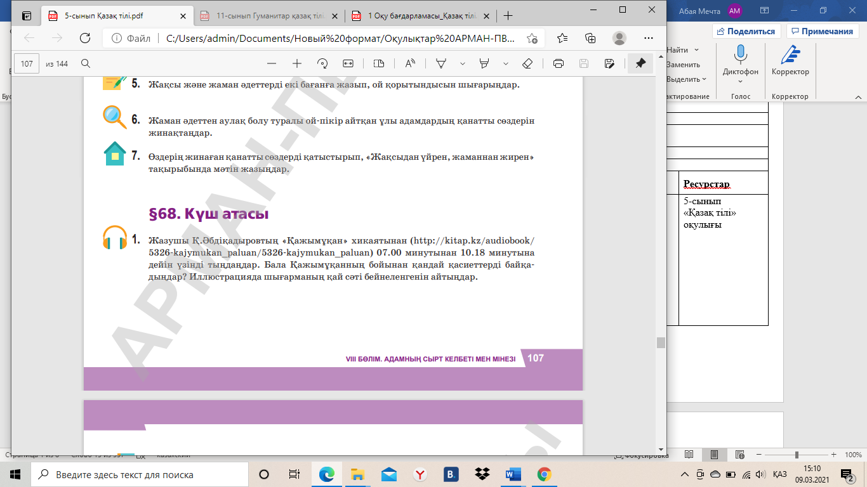Switch PDF page view layout

click(x=379, y=63)
